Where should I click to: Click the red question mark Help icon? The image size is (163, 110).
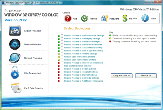[x=68, y=18]
